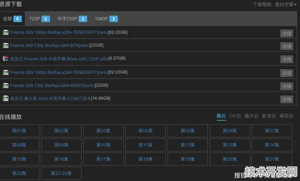Open 下载帮助 link

262,5
